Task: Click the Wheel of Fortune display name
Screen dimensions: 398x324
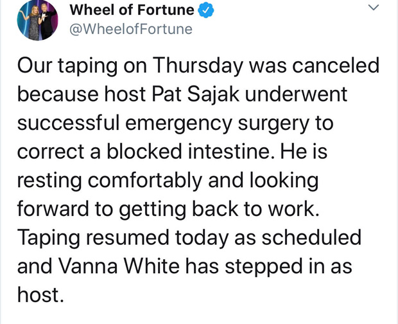Action: pos(131,10)
